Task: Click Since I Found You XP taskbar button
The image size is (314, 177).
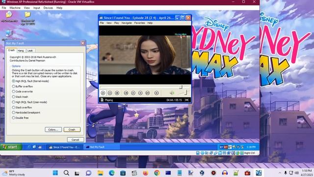Action: click(64, 147)
